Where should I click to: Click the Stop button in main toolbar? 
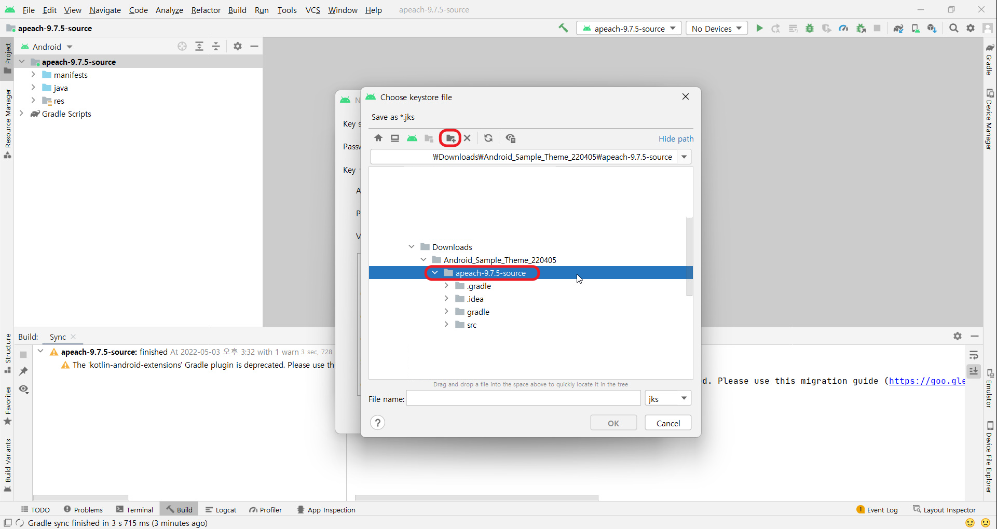(x=877, y=29)
